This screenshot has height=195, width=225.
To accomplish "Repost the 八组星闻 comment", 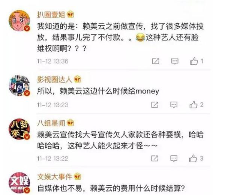I will point(154,158).
